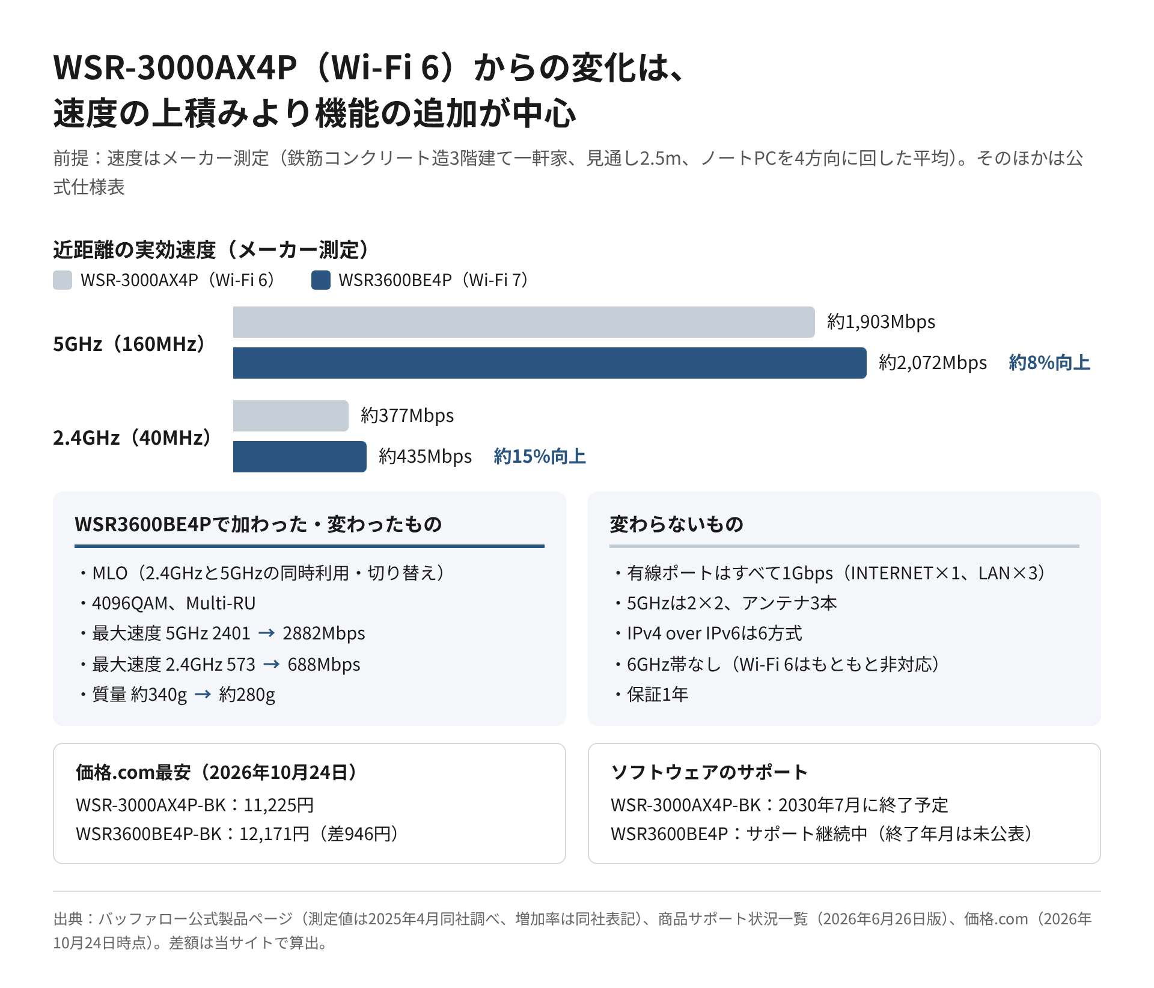Viewport: 1154px width, 988px height.
Task: Click the 約2,072Mbps value label
Action: [933, 363]
